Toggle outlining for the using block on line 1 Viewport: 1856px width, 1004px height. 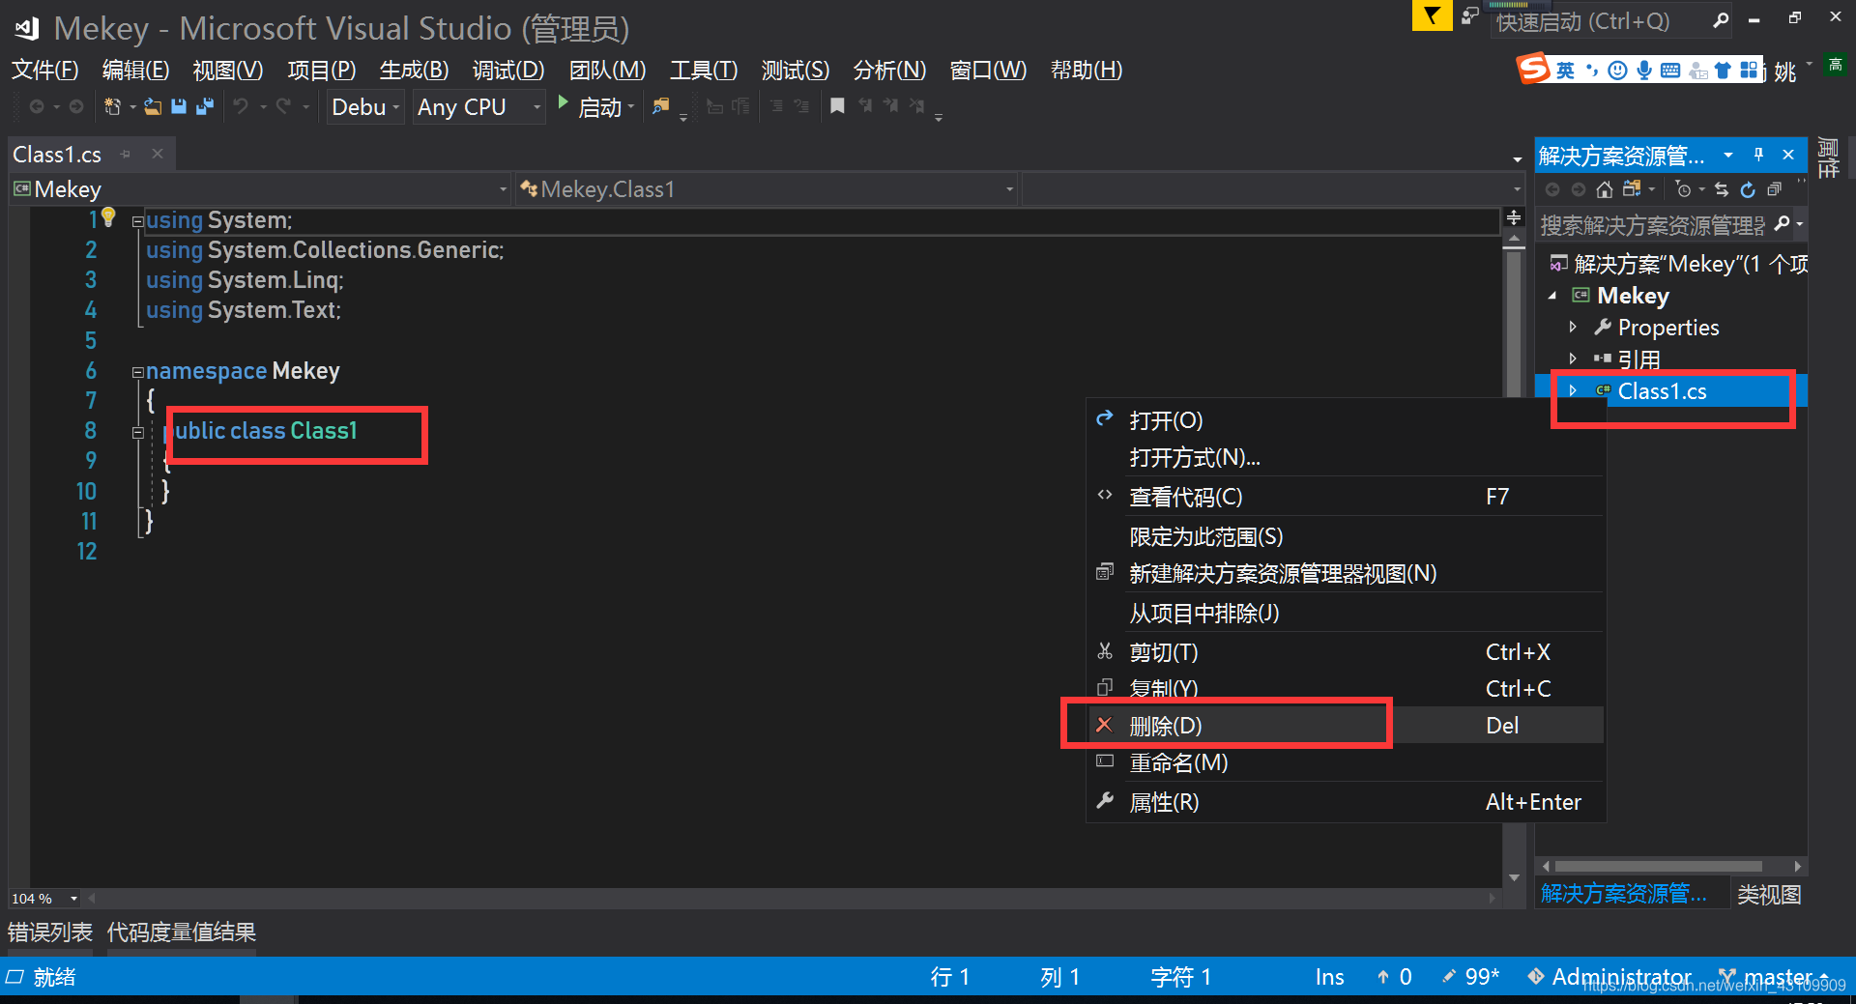(137, 221)
